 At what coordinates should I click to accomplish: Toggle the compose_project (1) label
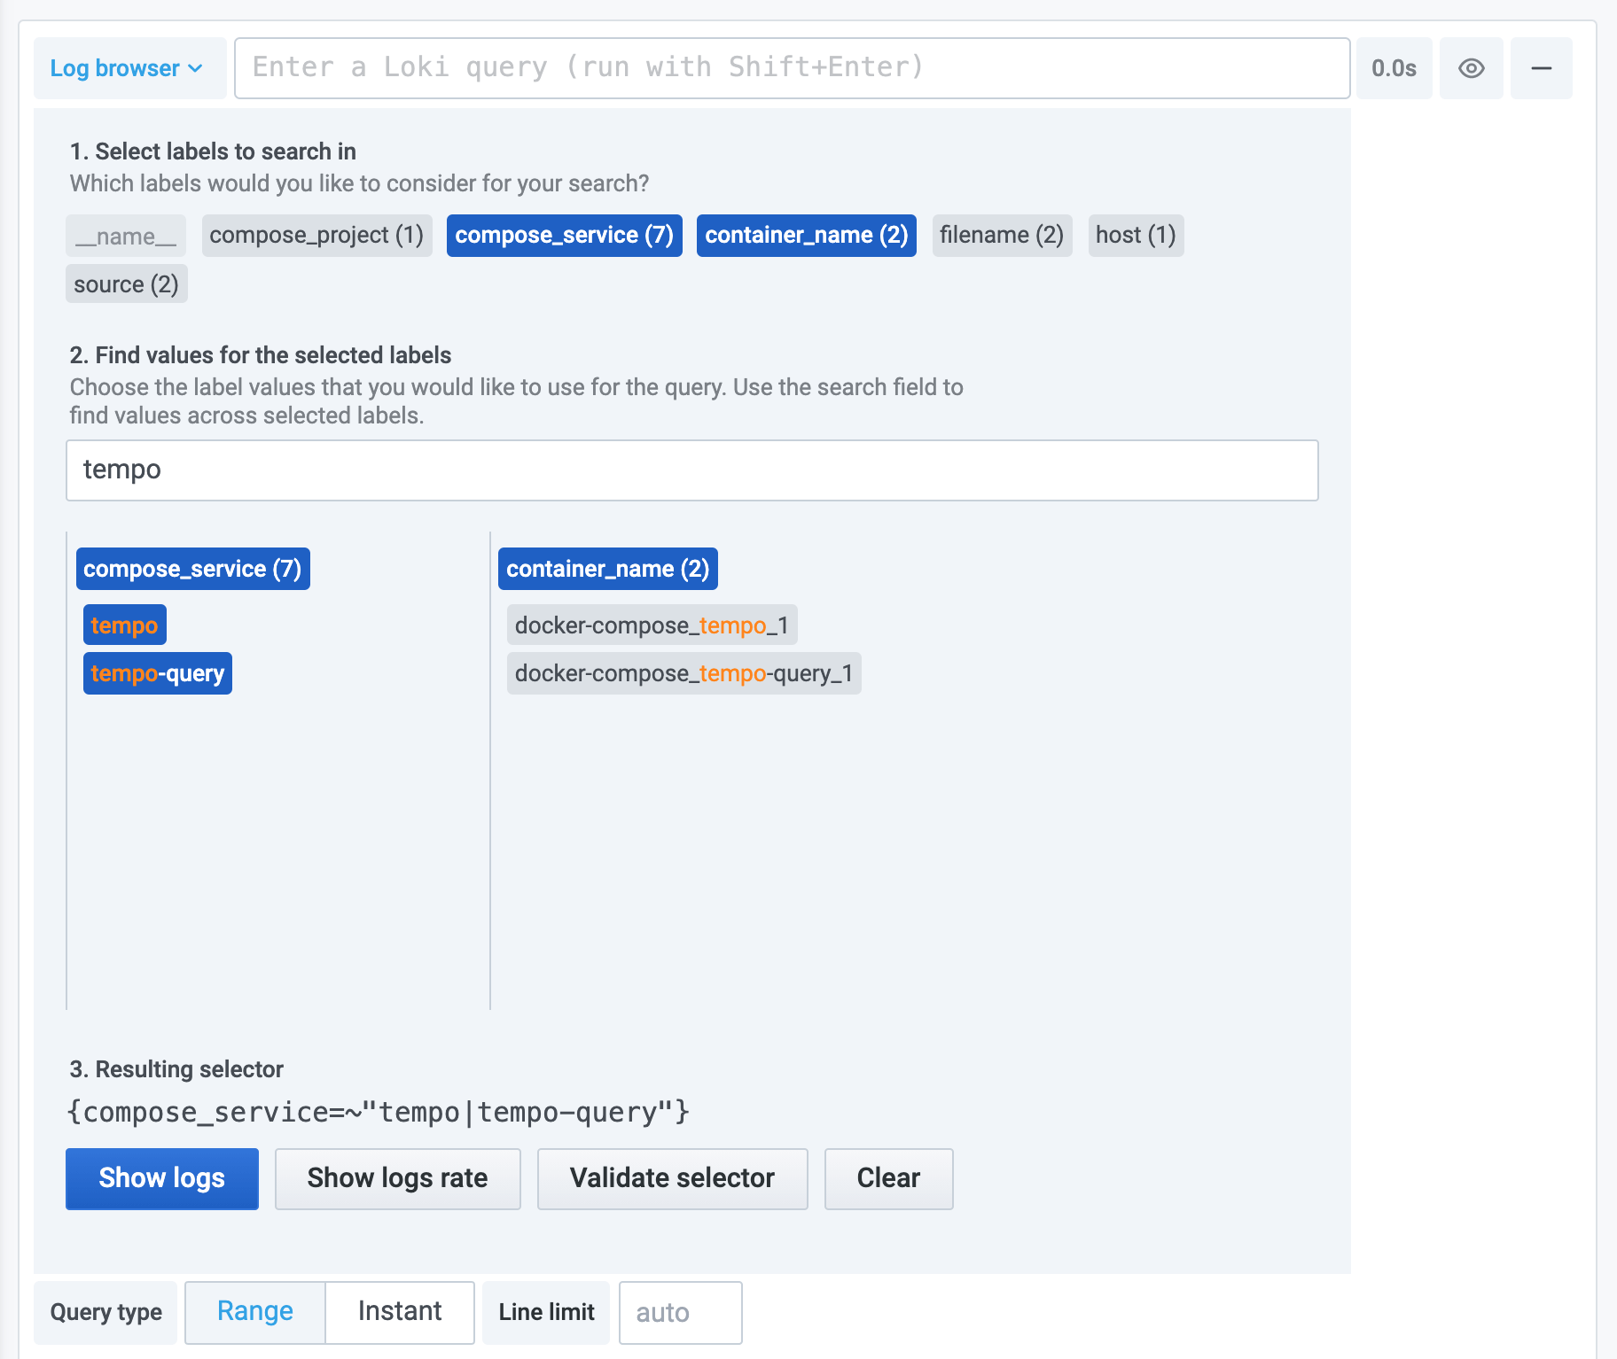316,236
